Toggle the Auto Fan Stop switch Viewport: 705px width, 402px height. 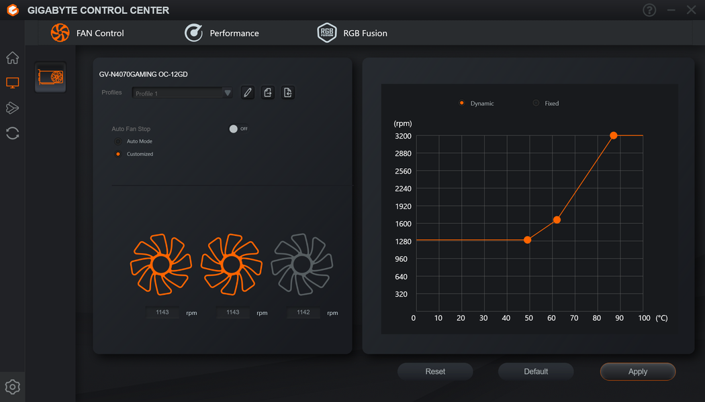click(x=239, y=129)
